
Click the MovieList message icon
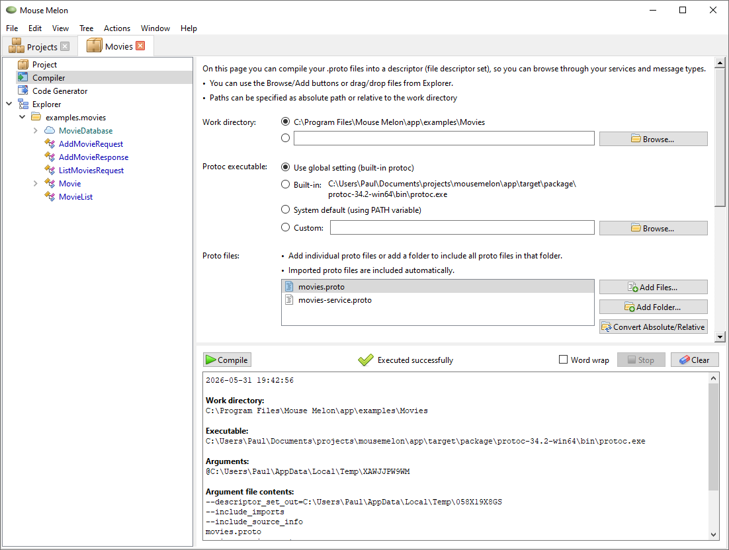pos(50,196)
